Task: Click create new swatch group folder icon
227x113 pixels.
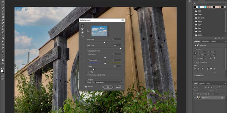Action: (x=216, y=38)
